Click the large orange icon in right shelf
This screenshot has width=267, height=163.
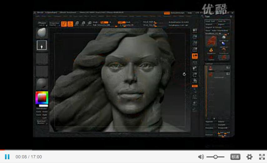[195, 56]
